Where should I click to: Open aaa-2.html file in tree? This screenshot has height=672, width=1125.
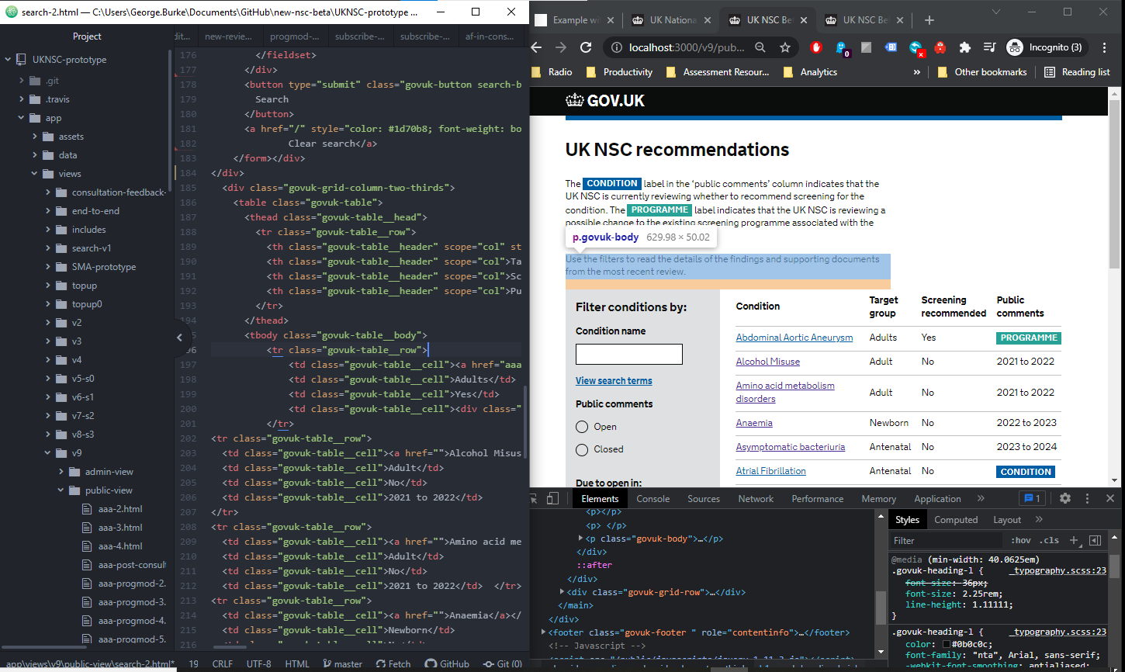point(120,509)
